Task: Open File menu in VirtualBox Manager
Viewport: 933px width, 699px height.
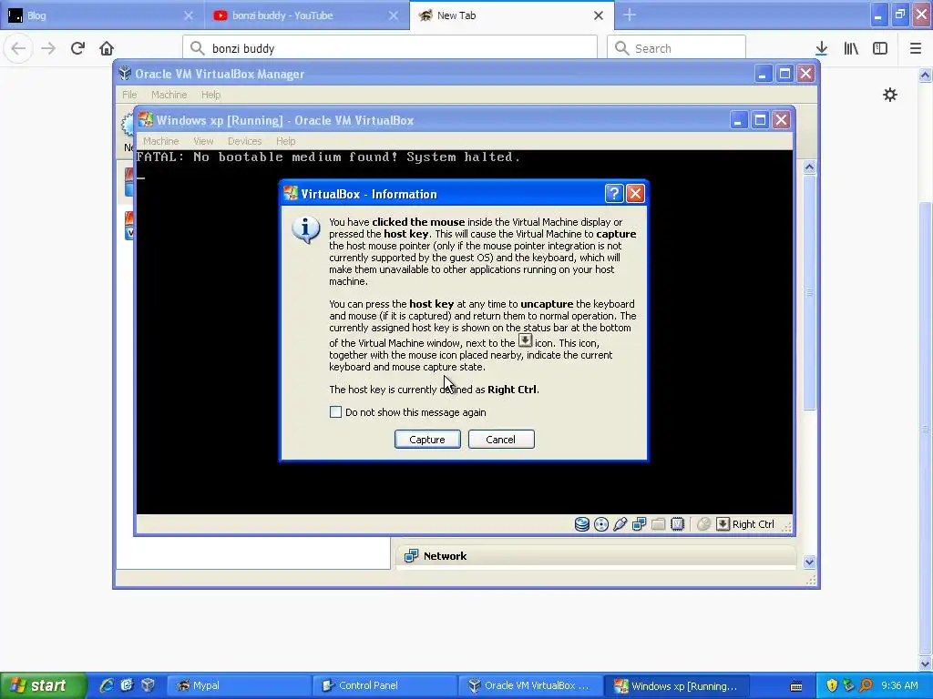Action: pos(129,95)
